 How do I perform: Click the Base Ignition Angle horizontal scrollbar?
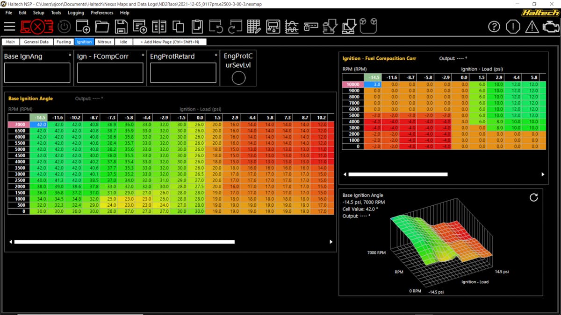[124, 242]
